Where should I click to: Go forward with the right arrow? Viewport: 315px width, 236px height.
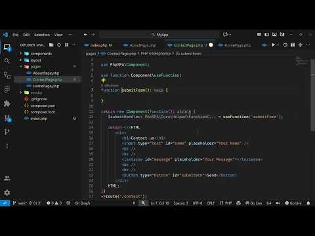click(93, 35)
